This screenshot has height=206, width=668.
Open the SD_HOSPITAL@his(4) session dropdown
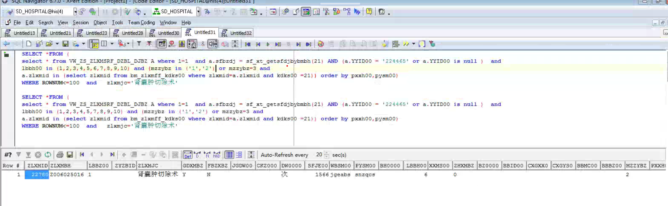[75, 12]
